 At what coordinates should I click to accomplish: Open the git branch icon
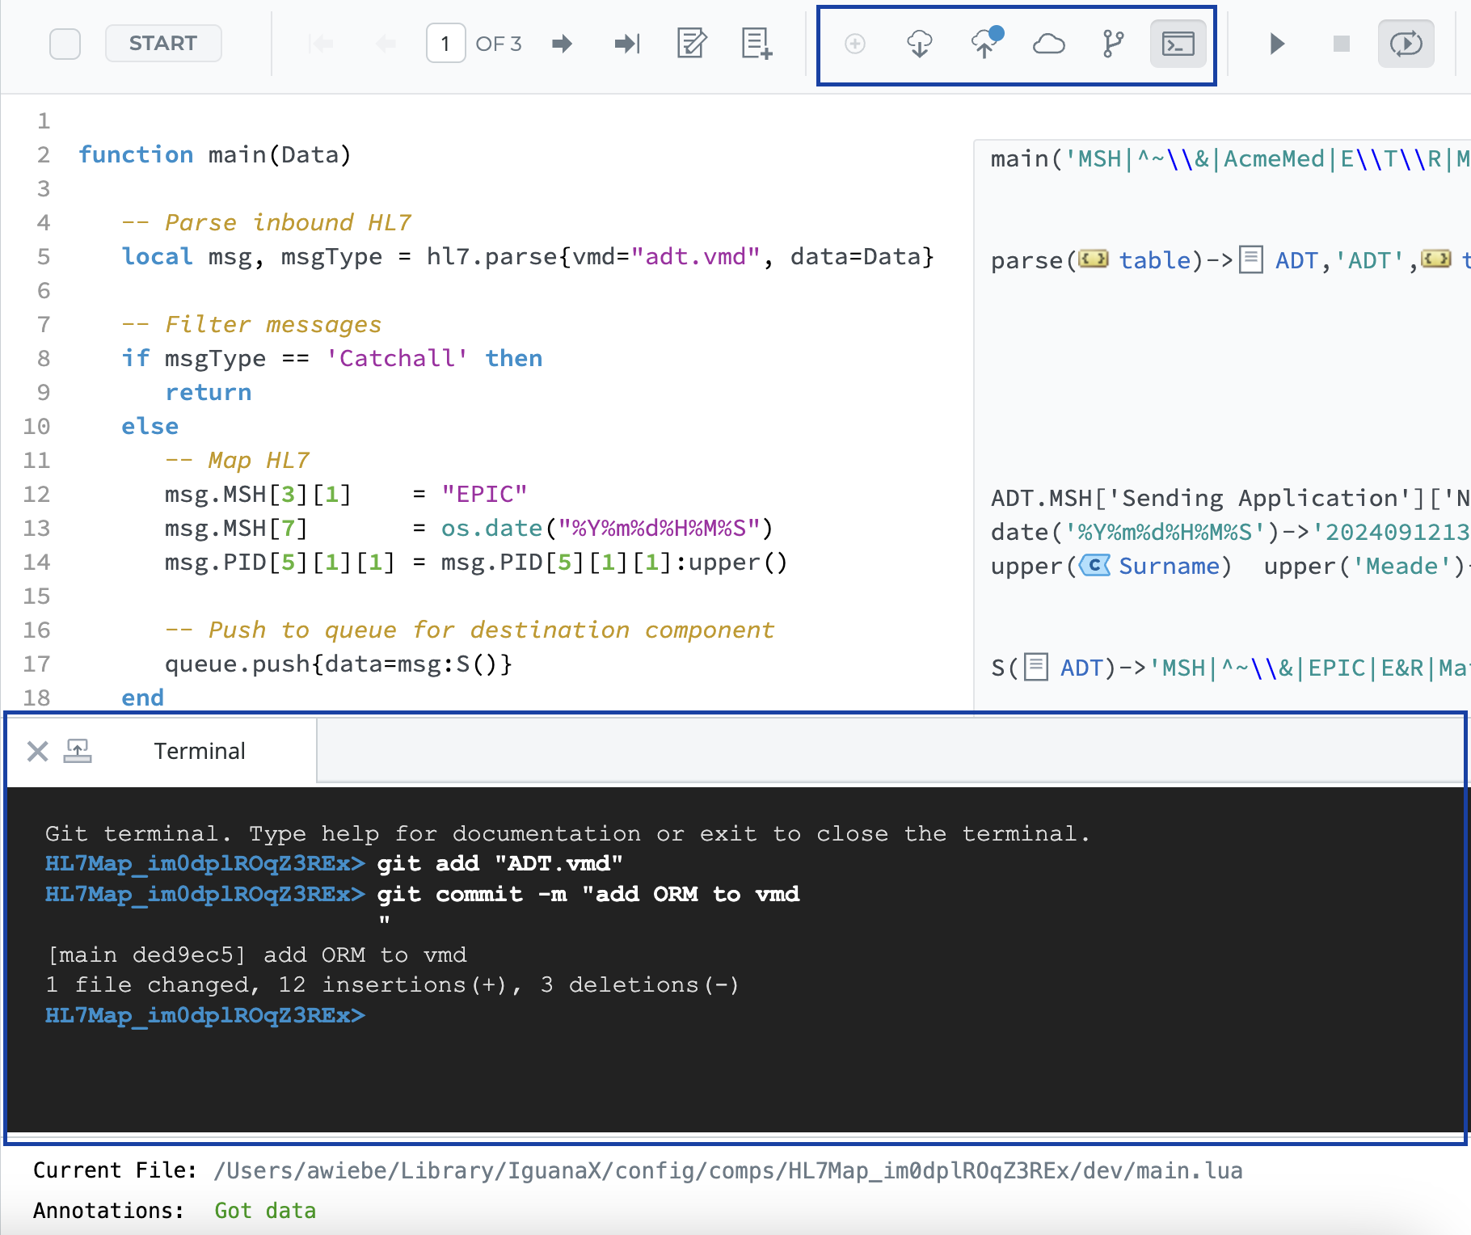[x=1113, y=44]
